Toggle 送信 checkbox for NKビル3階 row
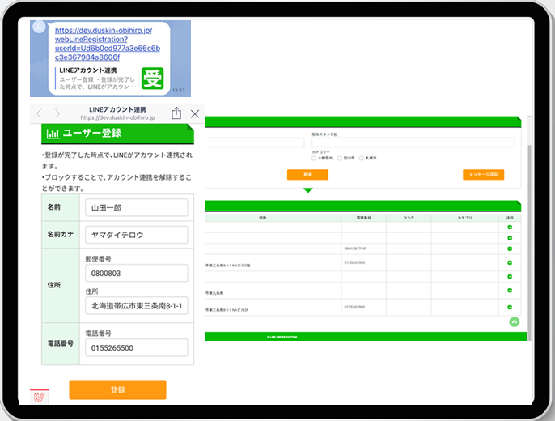This screenshot has height=421, width=555. [x=510, y=263]
